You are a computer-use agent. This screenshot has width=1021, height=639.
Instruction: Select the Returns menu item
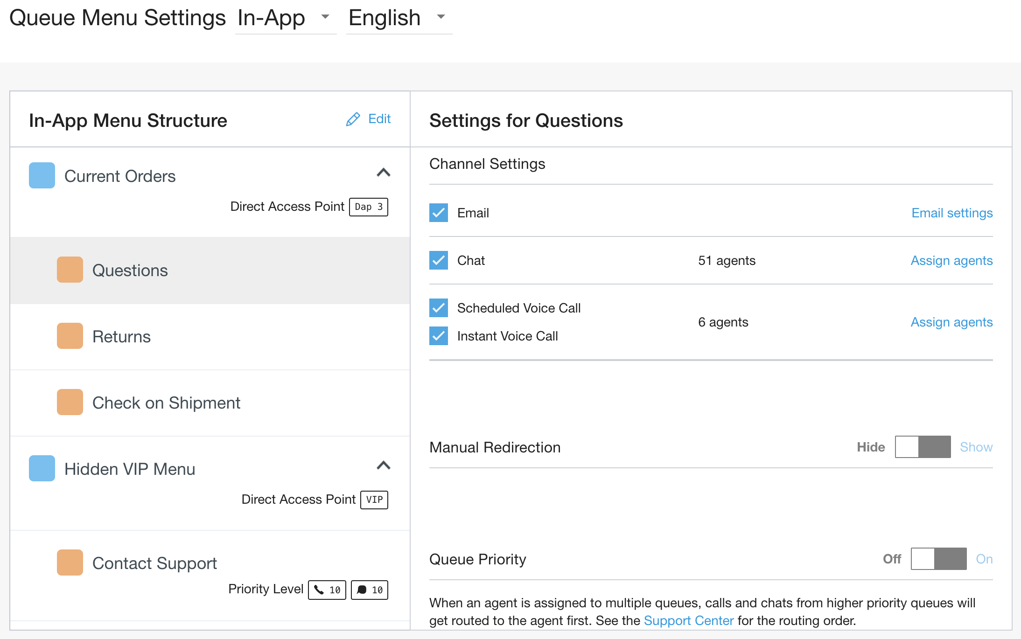coord(121,336)
